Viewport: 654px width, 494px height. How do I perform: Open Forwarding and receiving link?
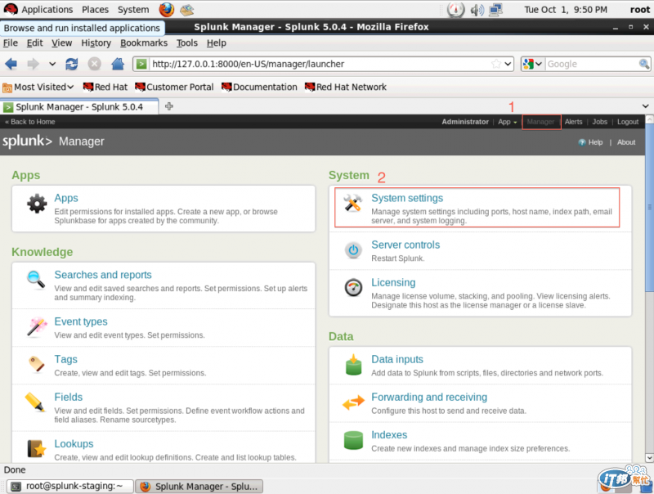coord(429,397)
